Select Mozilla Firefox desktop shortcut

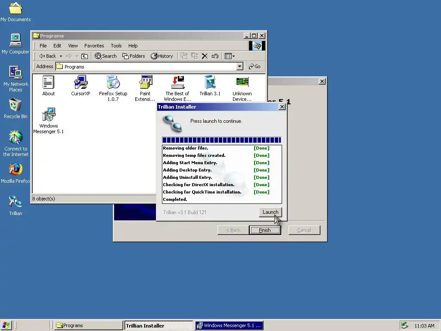pyautogui.click(x=16, y=173)
